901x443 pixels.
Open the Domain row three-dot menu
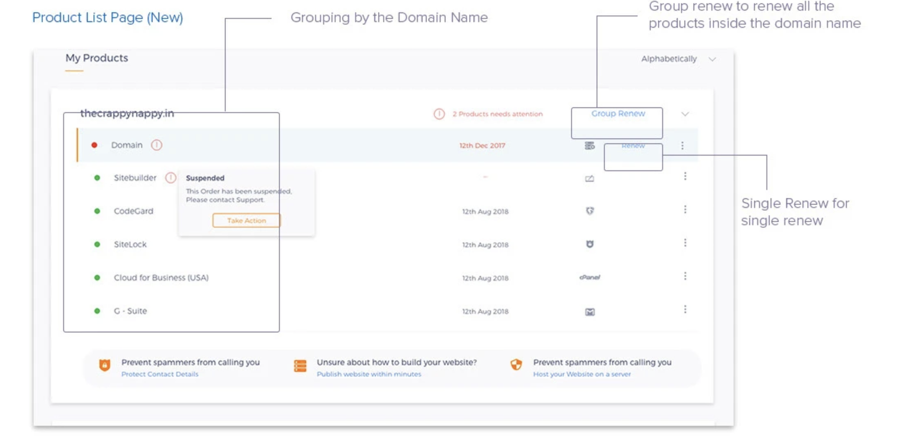682,146
